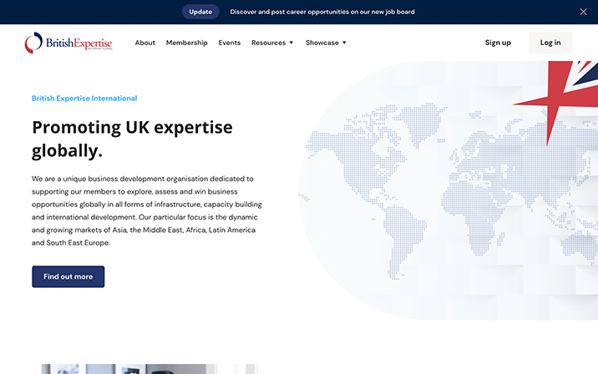Image resolution: width=598 pixels, height=374 pixels.
Task: Open the Events page
Action: point(229,43)
